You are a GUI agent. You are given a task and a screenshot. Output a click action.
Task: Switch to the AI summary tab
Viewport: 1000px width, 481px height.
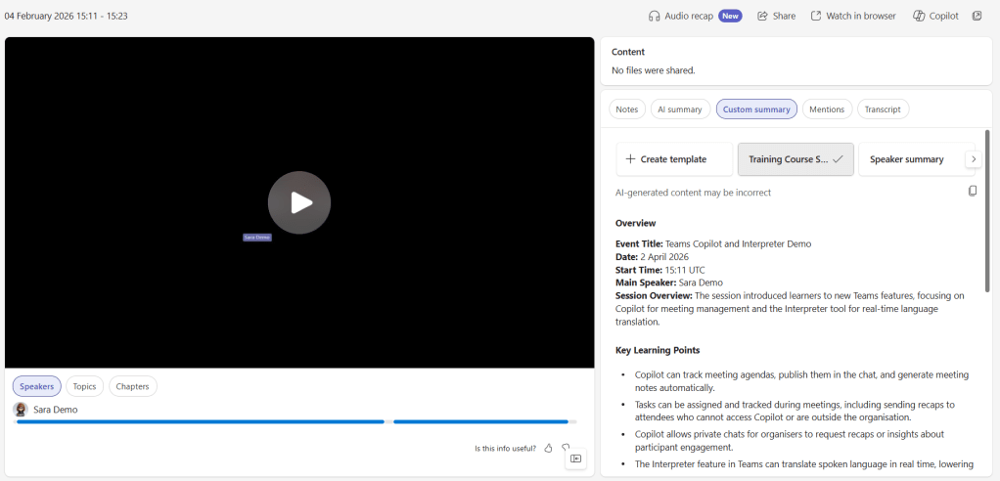click(x=679, y=109)
